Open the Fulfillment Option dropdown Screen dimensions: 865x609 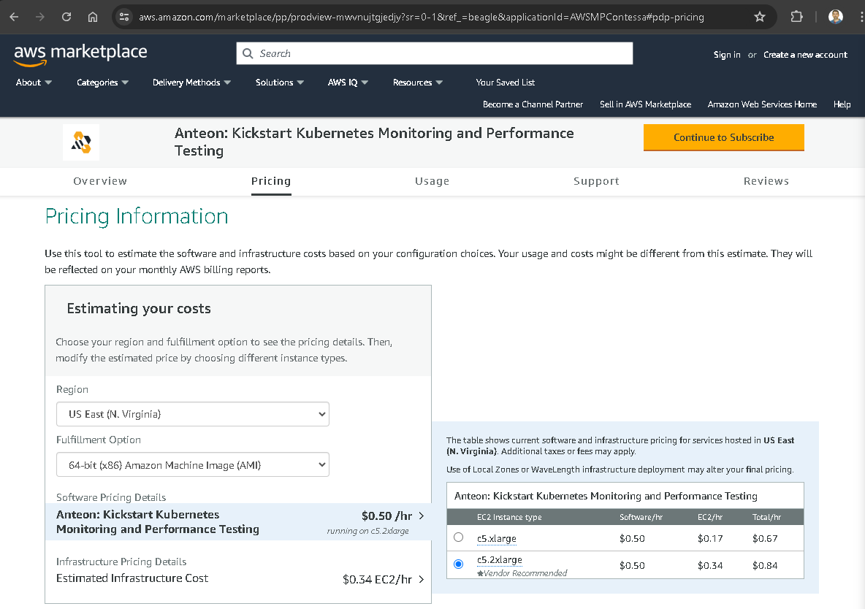pos(193,465)
